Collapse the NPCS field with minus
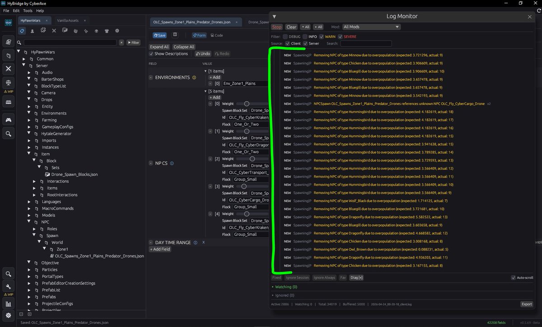Viewport: 542px width, 327px height. click(x=151, y=163)
